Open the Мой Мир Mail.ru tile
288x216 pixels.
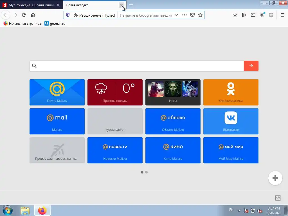pos(231,150)
